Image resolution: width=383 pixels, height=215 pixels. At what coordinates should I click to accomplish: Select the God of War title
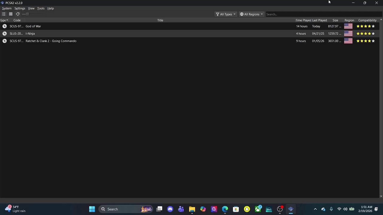coord(33,26)
